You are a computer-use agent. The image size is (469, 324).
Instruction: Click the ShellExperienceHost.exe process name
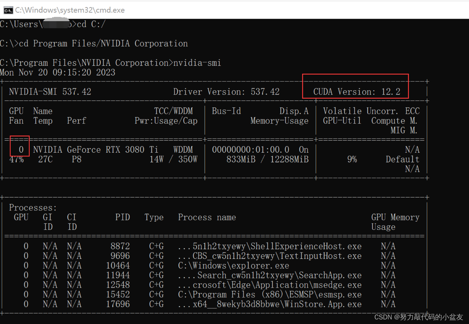click(x=270, y=246)
